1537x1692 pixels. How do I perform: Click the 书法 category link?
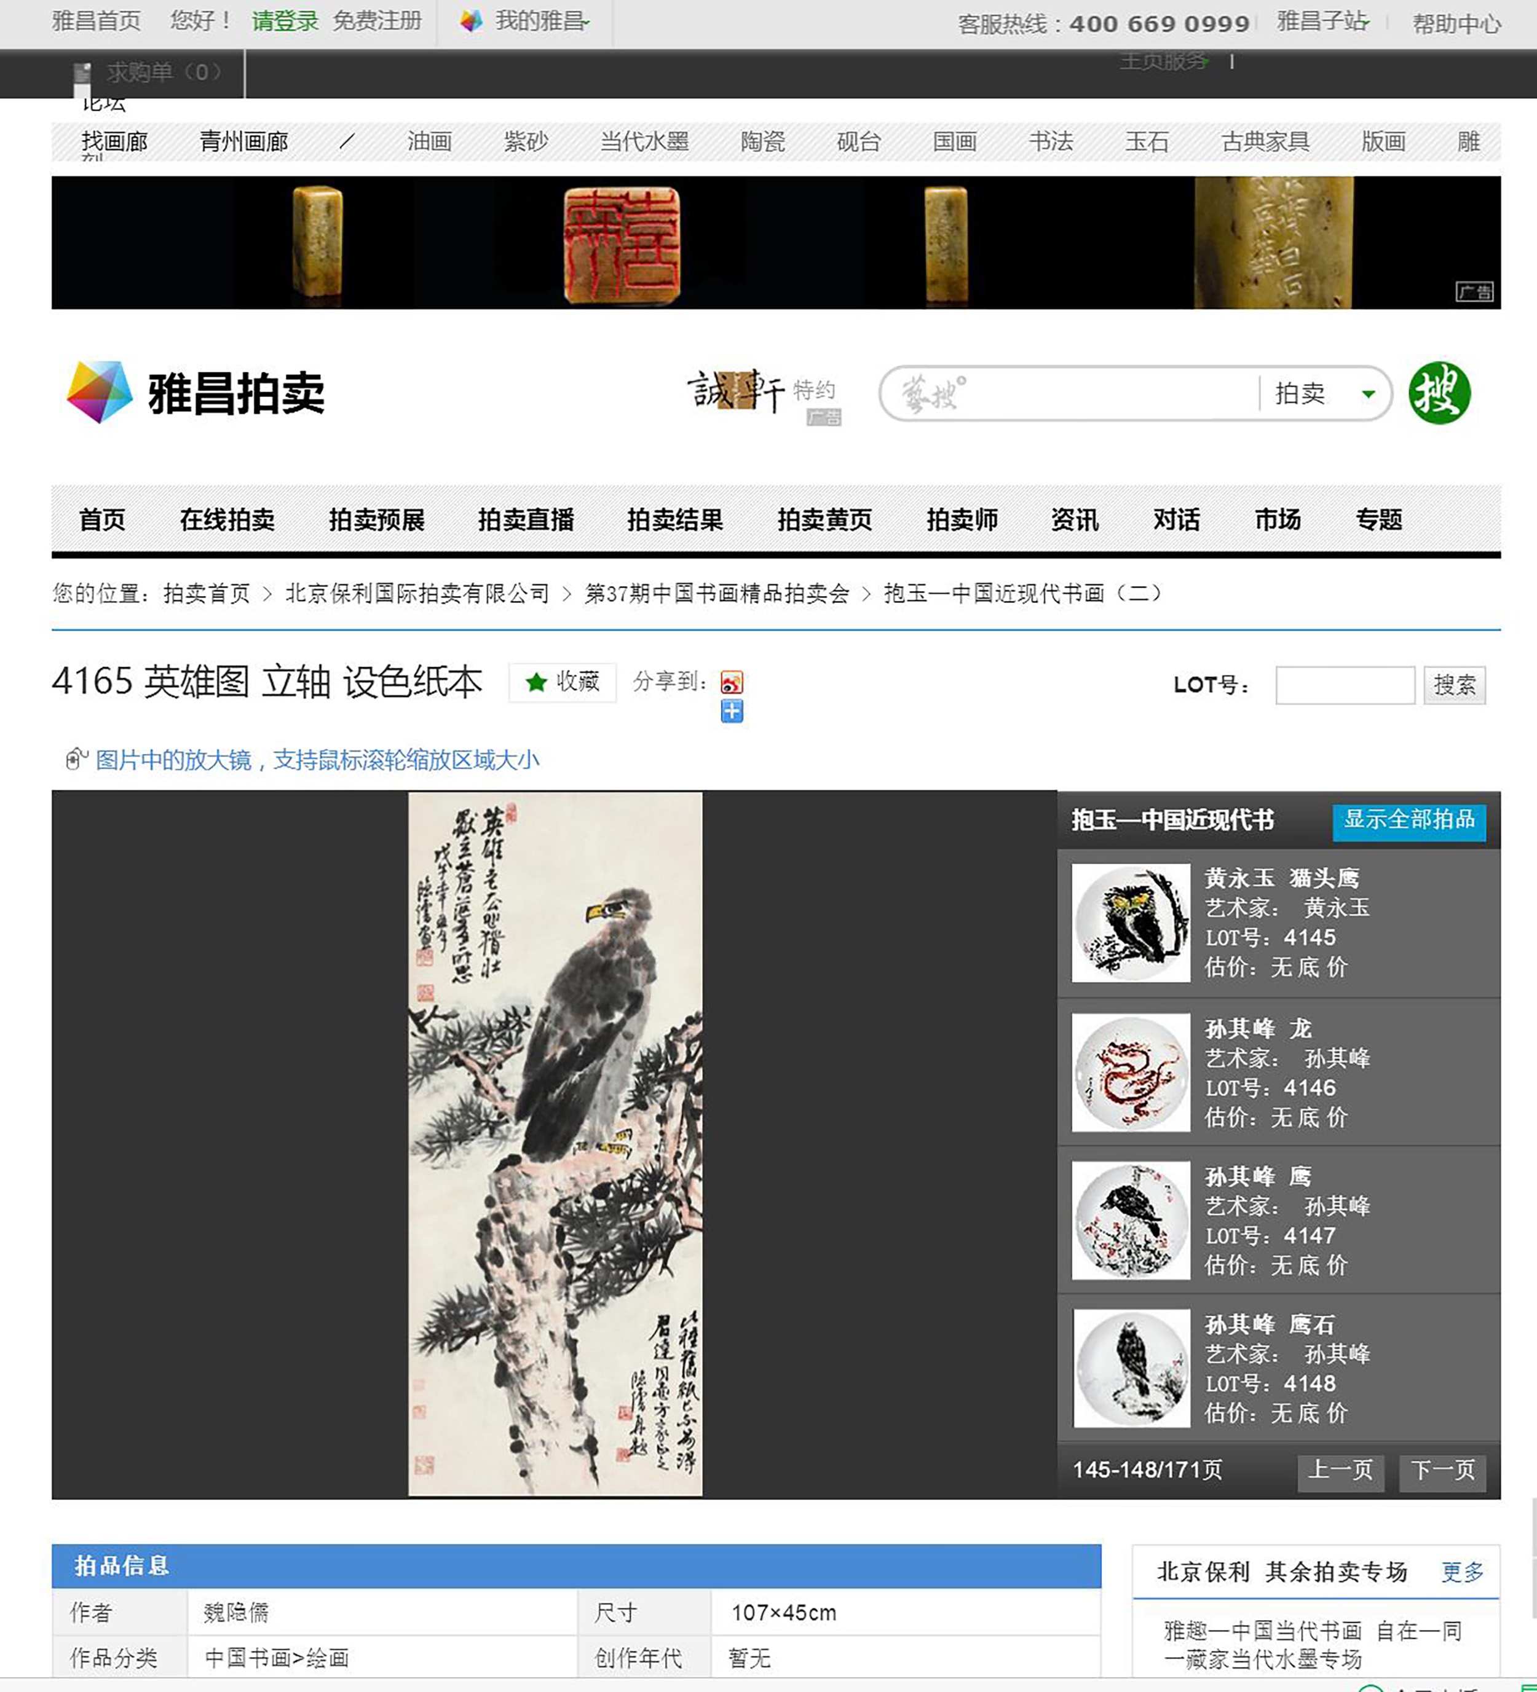[x=1051, y=141]
